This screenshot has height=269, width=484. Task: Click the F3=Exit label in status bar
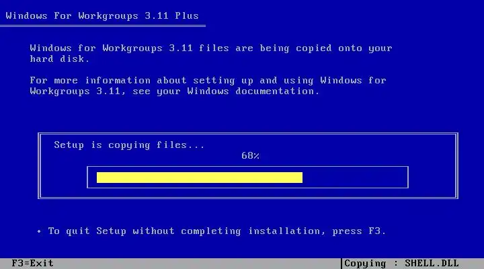[32, 264]
